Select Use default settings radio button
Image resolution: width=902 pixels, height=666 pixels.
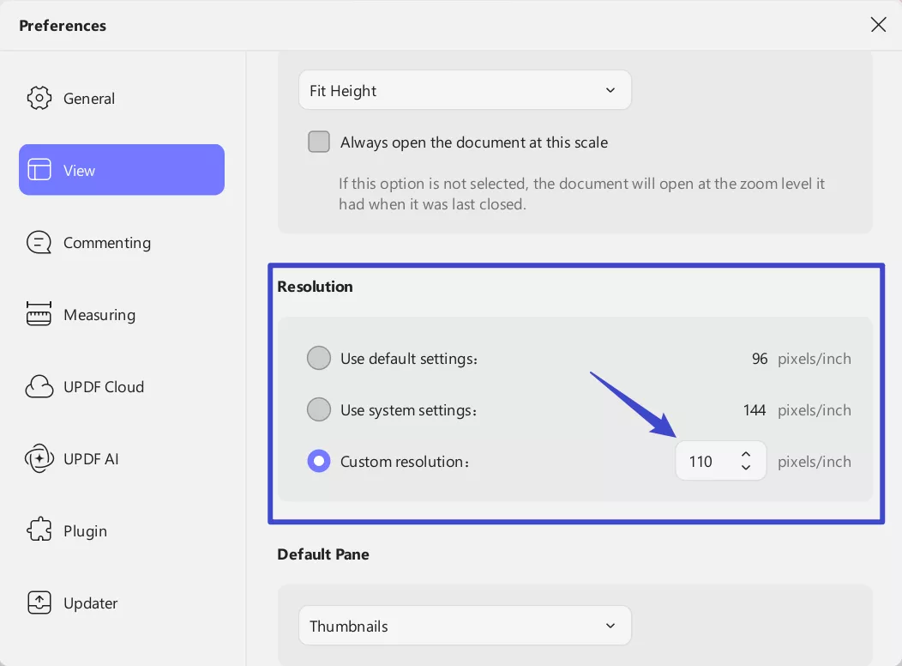point(319,359)
